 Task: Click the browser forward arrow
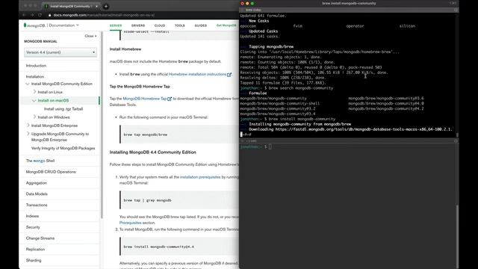32,15
